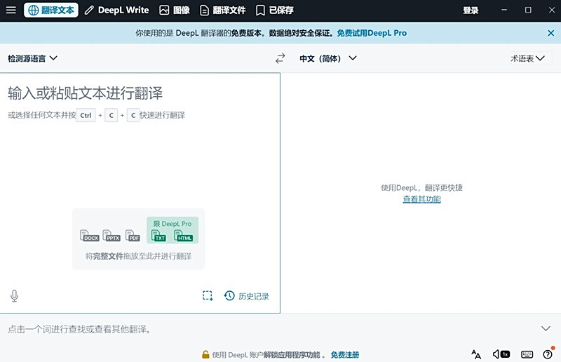
Task: Open the keyboard shortcuts icon
Action: click(x=527, y=354)
